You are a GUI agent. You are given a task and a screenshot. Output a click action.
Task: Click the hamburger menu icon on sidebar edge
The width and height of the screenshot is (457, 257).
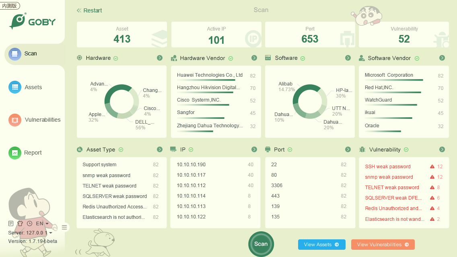pyautogui.click(x=64, y=228)
